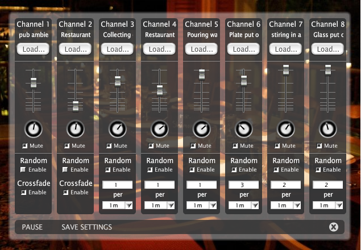Click Channel 8 volume fader handle
This screenshot has height=250, width=361.
point(328,70)
